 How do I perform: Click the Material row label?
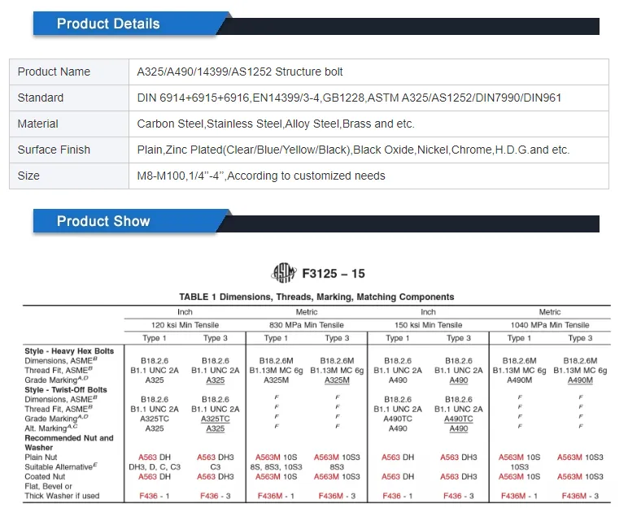(x=38, y=124)
